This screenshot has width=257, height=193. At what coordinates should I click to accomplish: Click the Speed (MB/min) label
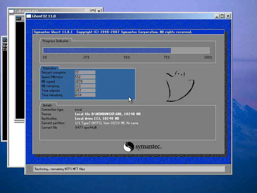(x=52, y=77)
